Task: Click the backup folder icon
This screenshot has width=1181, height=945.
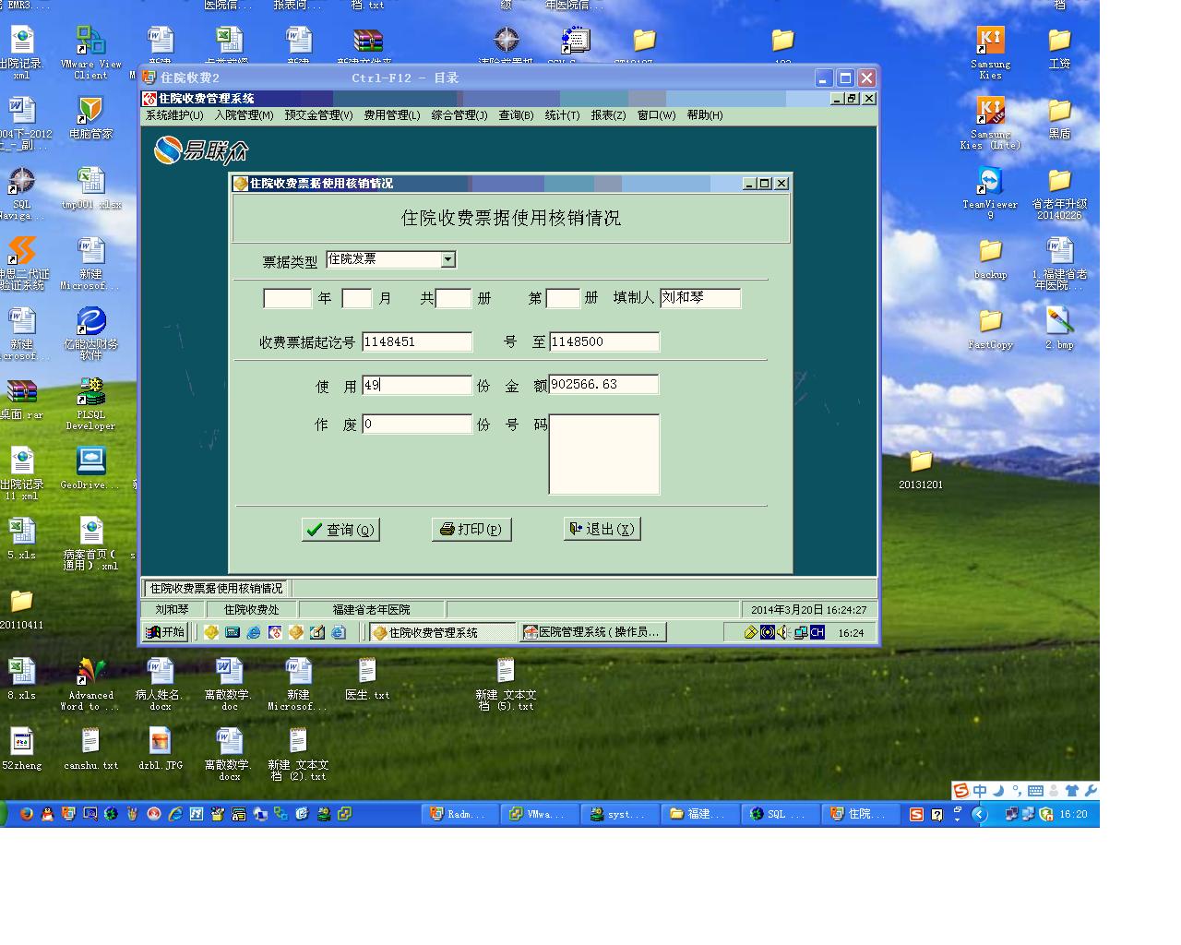Action: 990,258
